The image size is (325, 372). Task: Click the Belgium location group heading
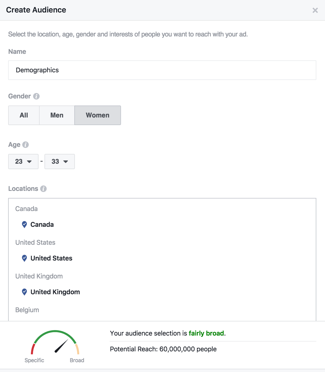(x=27, y=310)
